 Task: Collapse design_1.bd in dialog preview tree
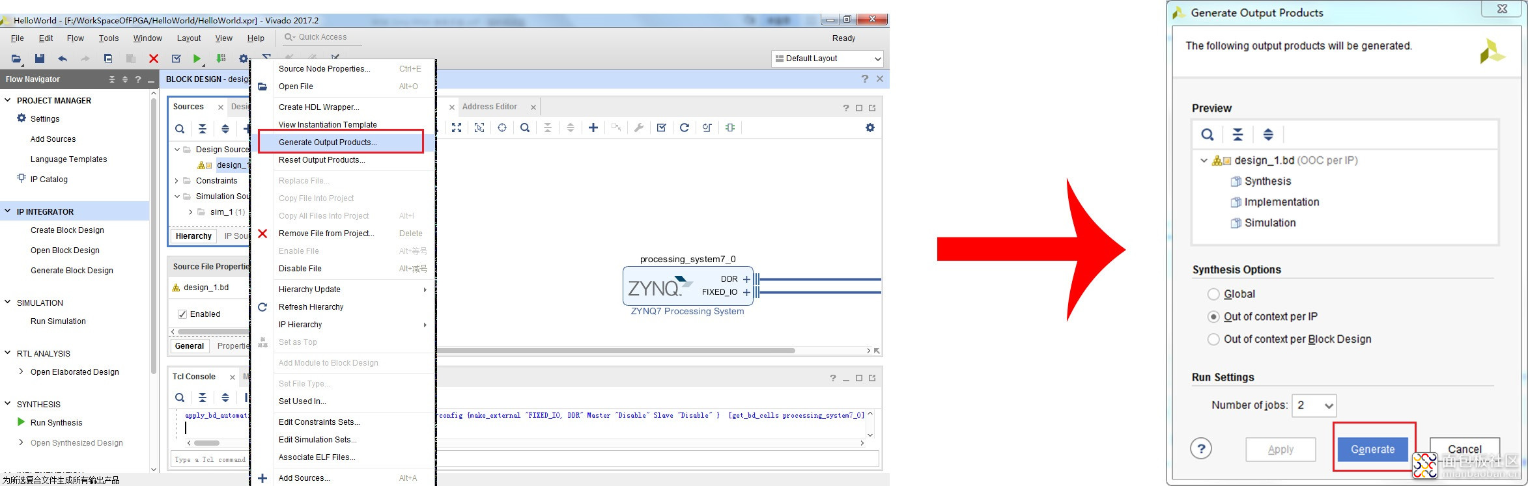(1204, 161)
